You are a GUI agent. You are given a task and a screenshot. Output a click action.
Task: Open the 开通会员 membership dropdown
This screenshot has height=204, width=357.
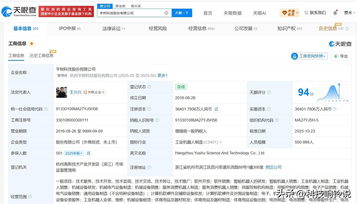click(x=290, y=13)
